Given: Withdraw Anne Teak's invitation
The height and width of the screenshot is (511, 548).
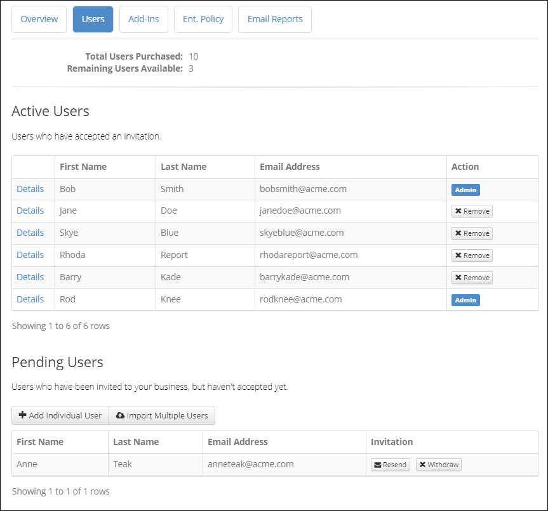Looking at the screenshot, I should coord(439,465).
